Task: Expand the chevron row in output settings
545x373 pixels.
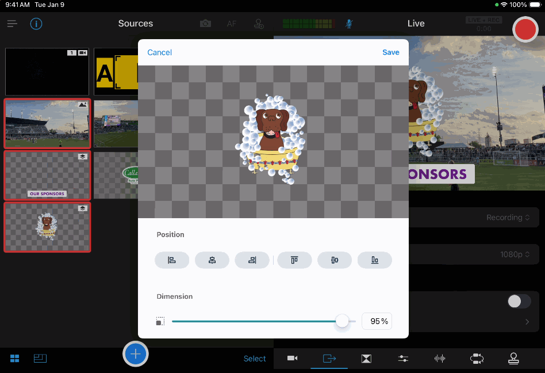Action: pos(527,322)
